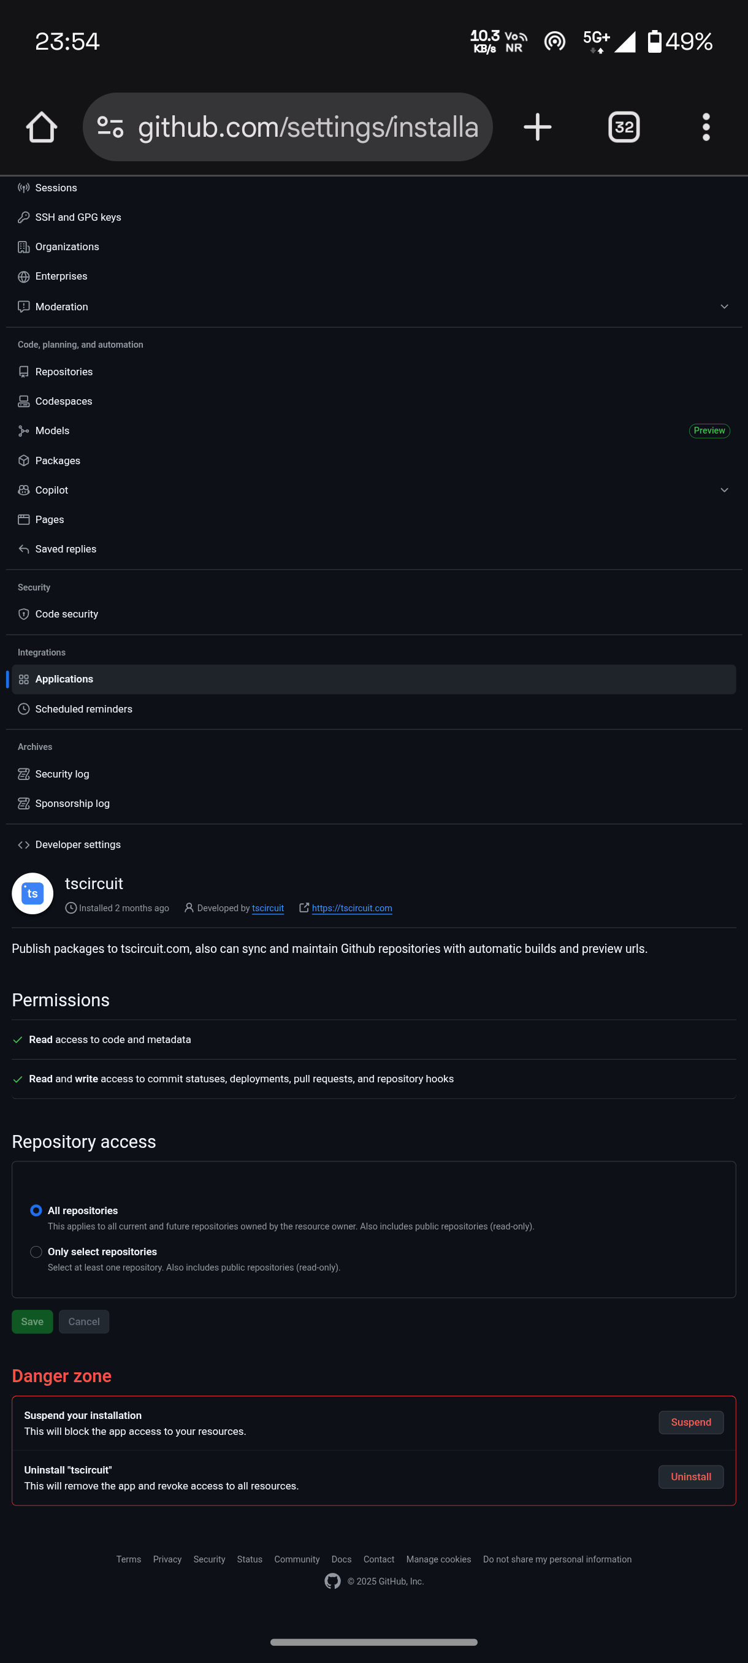Open SSH and GPG keys settings
This screenshot has width=748, height=1663.
[77, 218]
